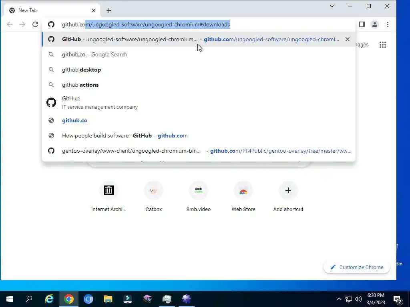The height and width of the screenshot is (307, 410).
Task: Open the spiked ball app on the taskbar
Action: (x=187, y=299)
